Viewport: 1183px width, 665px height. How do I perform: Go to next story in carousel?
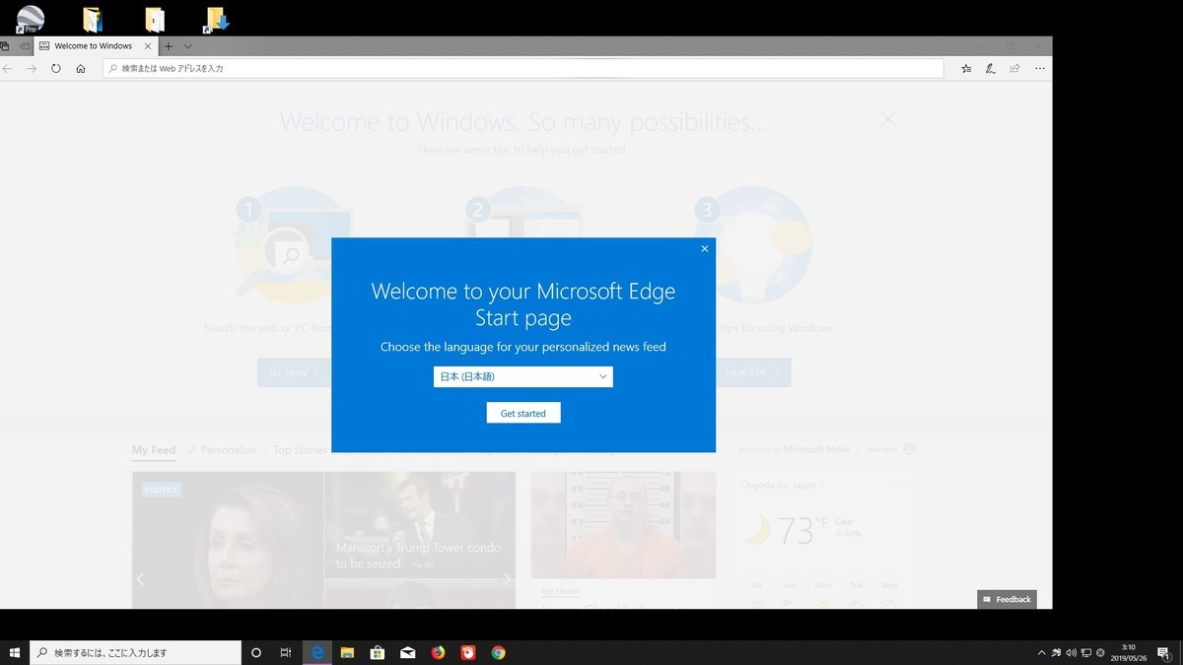507,579
